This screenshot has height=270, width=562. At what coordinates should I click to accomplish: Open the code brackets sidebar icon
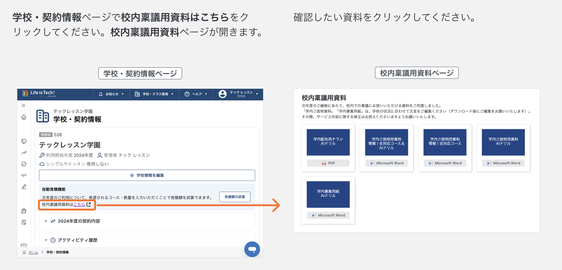24,175
